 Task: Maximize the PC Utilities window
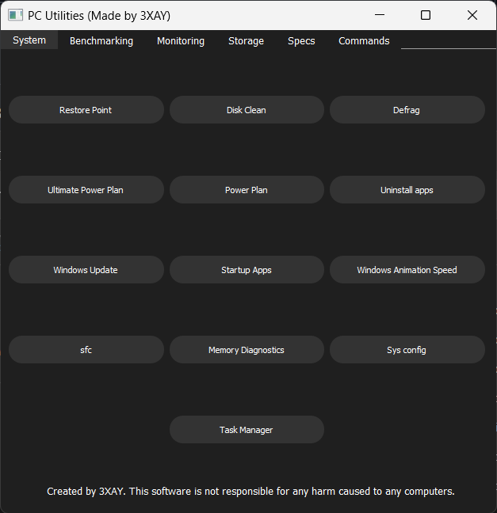pyautogui.click(x=426, y=15)
